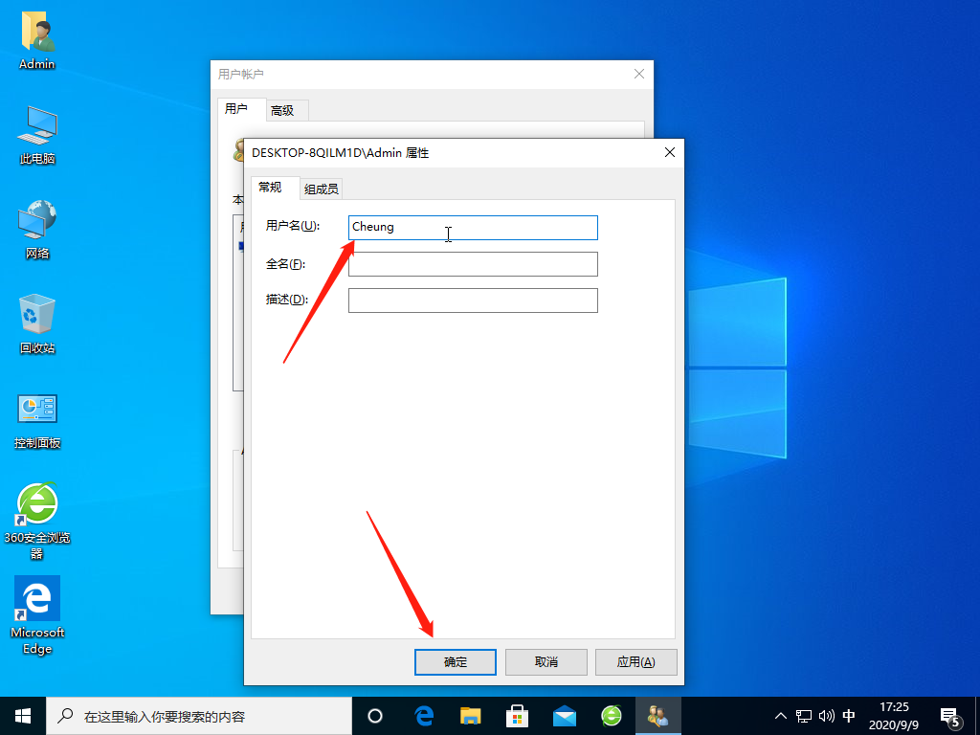Click the Windows Start button
Screen dimensions: 980x735
tap(23, 715)
